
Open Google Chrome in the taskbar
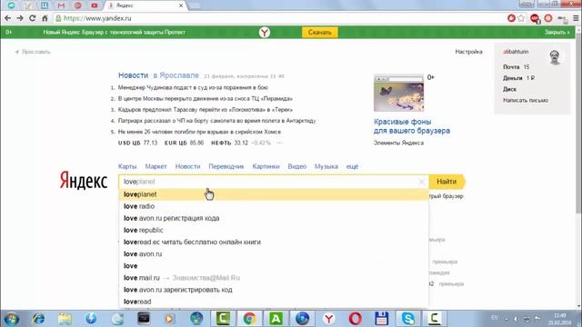tap(249, 319)
